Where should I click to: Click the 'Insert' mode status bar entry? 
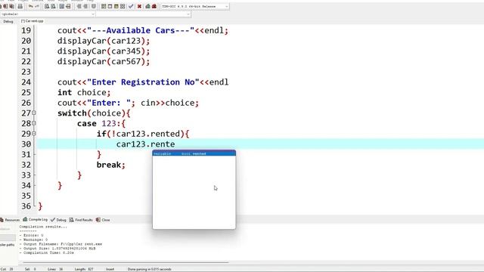pyautogui.click(x=110, y=269)
